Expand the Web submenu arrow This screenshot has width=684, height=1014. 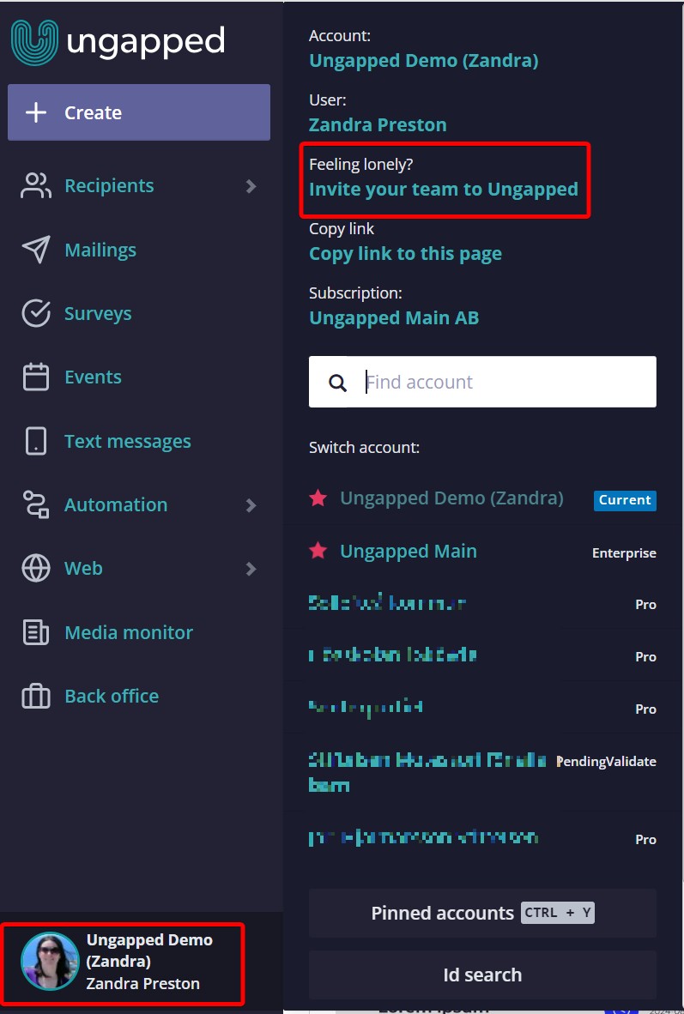tap(251, 569)
